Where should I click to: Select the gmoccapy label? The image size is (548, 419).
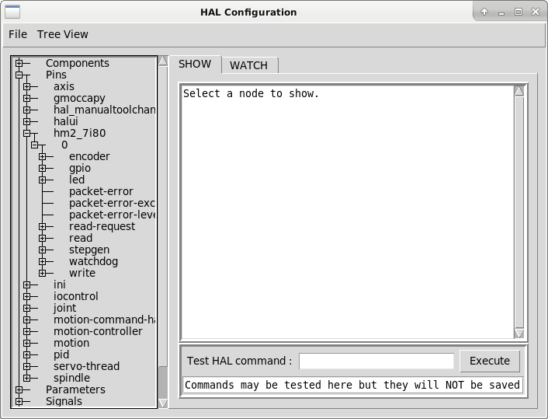tap(79, 98)
